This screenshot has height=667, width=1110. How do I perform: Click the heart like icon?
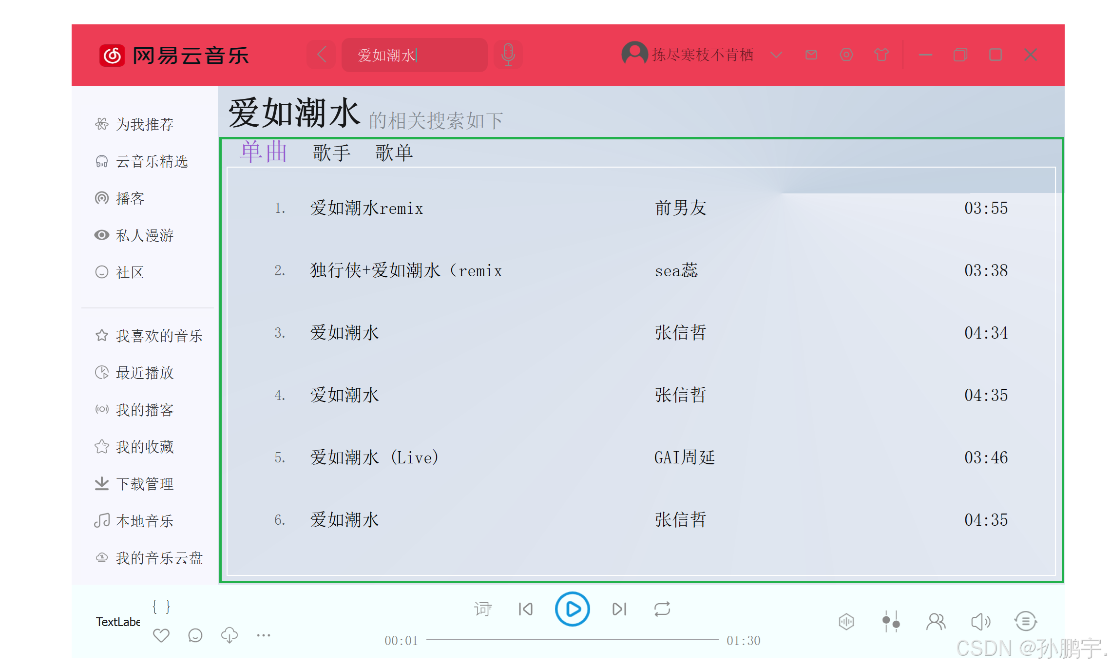coord(161,635)
